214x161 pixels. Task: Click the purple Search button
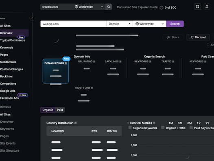pos(175,24)
